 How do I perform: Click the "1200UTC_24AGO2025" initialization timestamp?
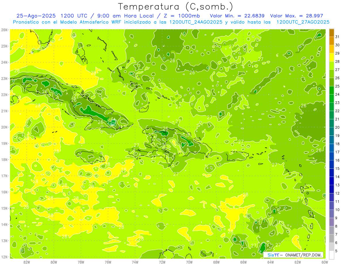tap(195, 22)
